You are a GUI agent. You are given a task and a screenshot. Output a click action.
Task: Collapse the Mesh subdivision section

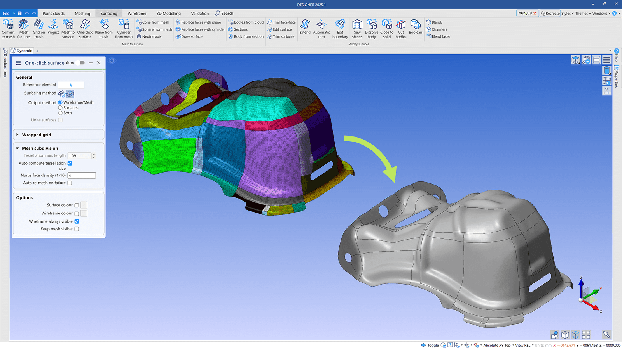point(17,148)
